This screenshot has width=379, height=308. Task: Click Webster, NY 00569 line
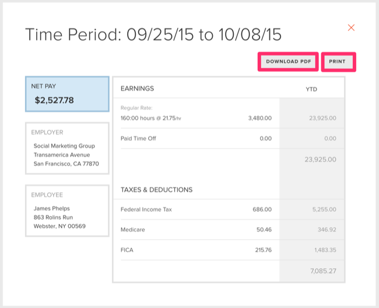coord(59,226)
